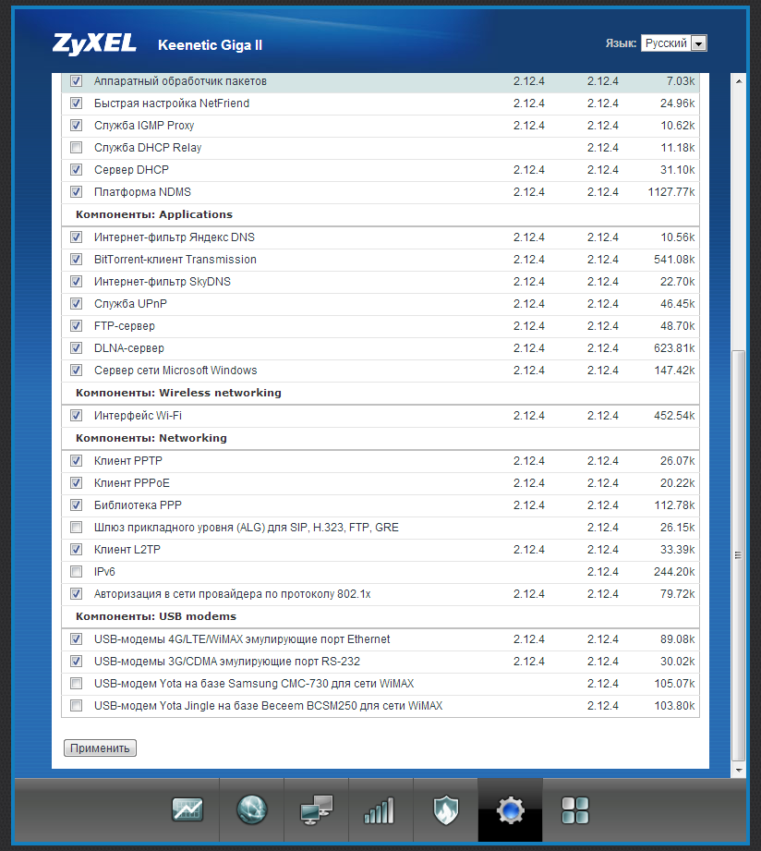Toggle Клиент PPPoE checkbox
Viewport: 761px width, 851px height.
[77, 483]
